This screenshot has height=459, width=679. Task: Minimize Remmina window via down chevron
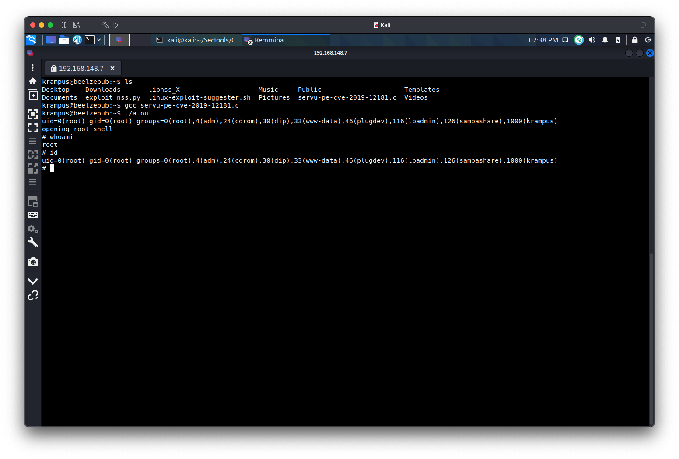point(33,281)
